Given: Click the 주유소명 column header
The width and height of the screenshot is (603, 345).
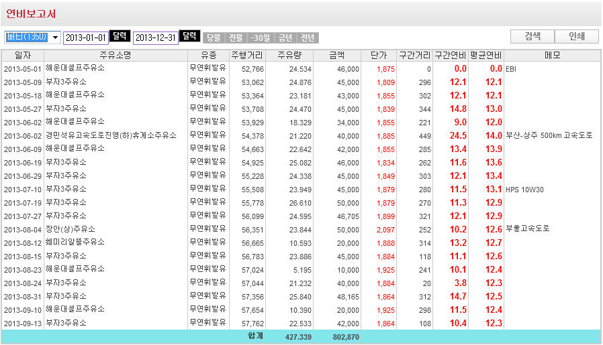Looking at the screenshot, I should point(115,55).
